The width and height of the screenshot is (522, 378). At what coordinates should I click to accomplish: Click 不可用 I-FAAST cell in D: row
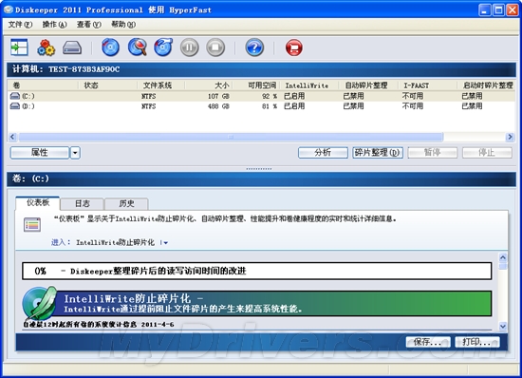pyautogui.click(x=413, y=106)
